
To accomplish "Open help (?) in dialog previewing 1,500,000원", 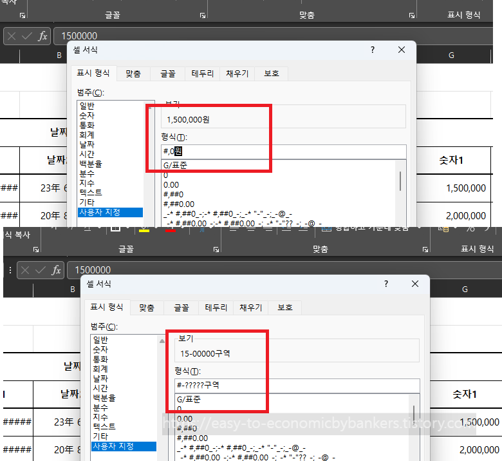I will click(x=373, y=50).
